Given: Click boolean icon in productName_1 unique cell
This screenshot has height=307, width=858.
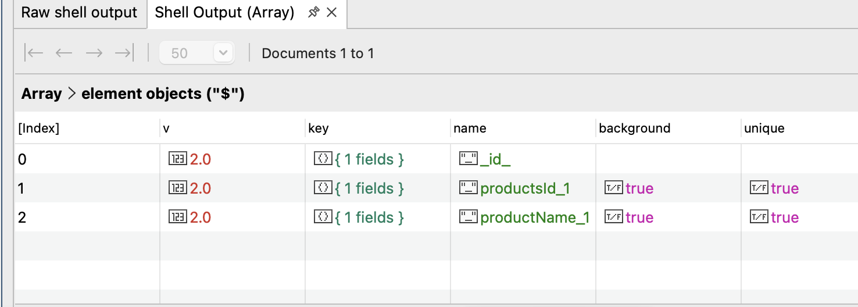Looking at the screenshot, I should pos(759,217).
